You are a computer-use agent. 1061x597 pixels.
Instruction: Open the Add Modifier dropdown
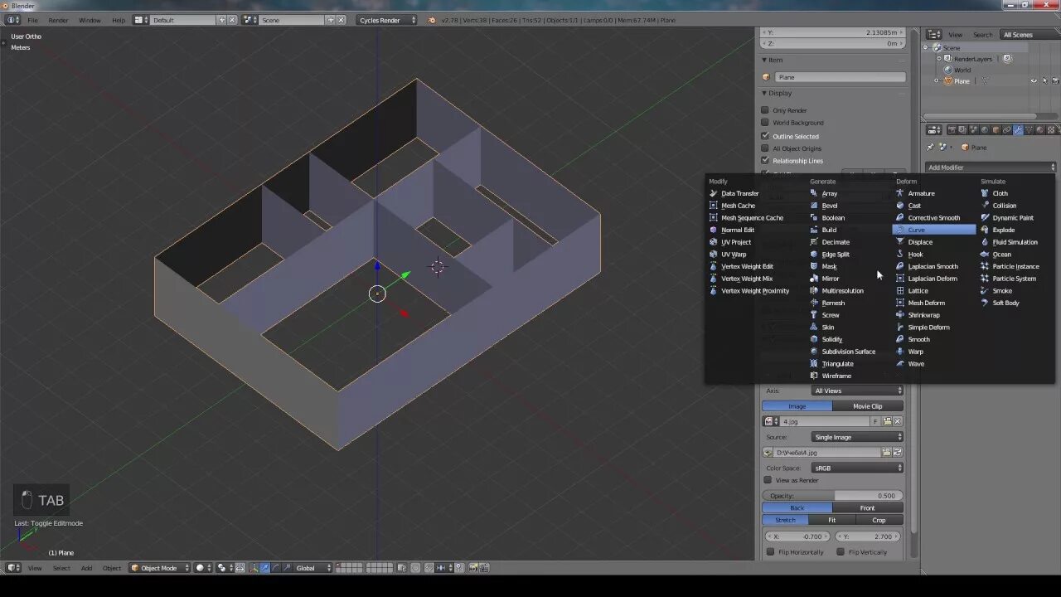[x=991, y=167]
